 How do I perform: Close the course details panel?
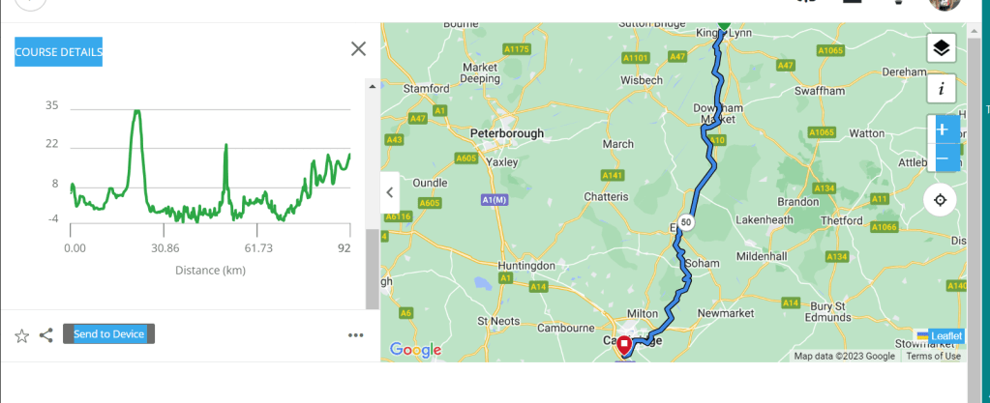click(x=358, y=48)
